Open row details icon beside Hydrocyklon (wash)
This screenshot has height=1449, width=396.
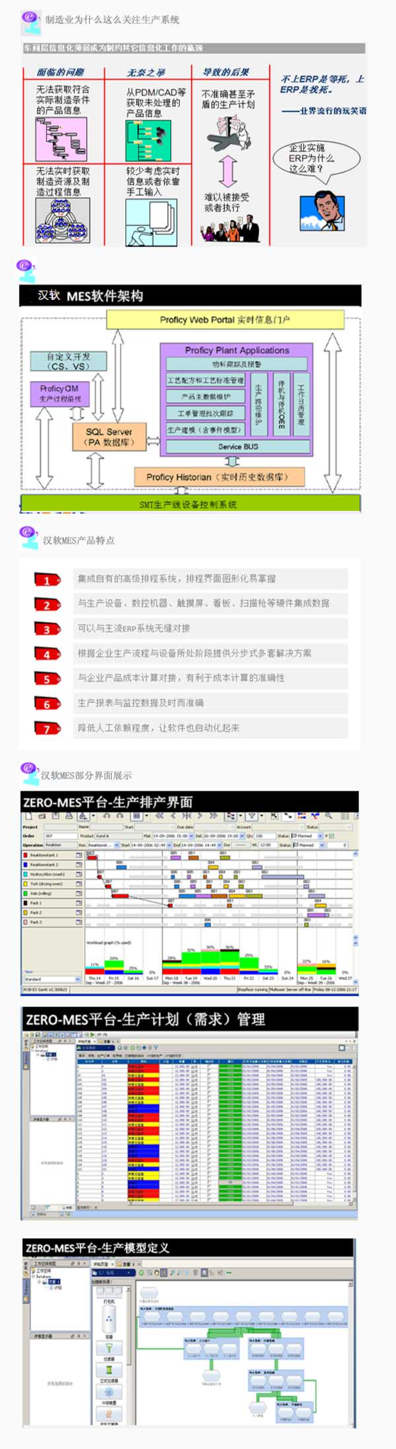tap(79, 874)
